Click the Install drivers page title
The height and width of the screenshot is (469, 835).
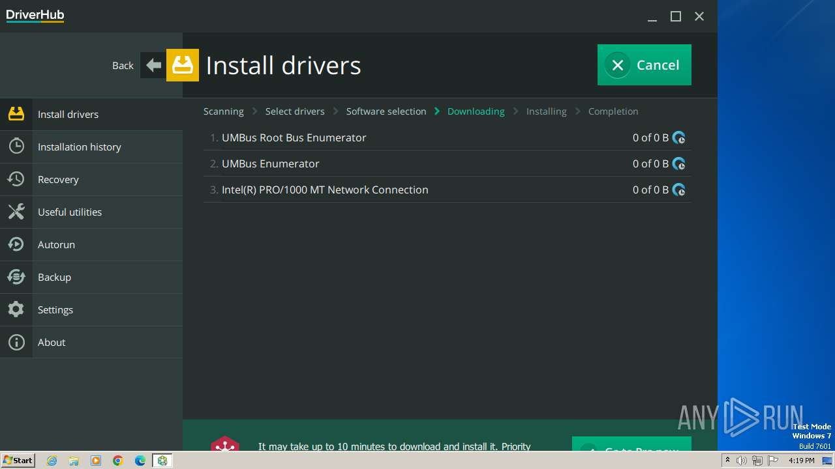[283, 65]
